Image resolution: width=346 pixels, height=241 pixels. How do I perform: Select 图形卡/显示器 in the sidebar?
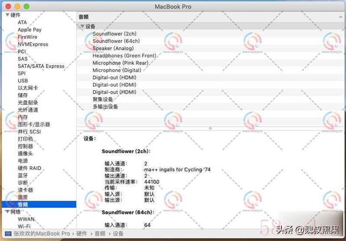[34, 124]
